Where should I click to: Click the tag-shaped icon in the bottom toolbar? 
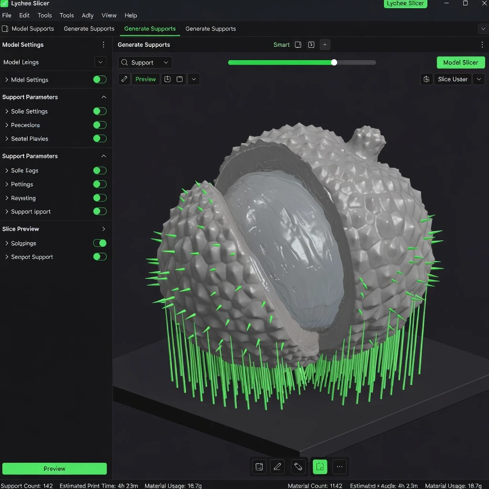[x=298, y=467]
